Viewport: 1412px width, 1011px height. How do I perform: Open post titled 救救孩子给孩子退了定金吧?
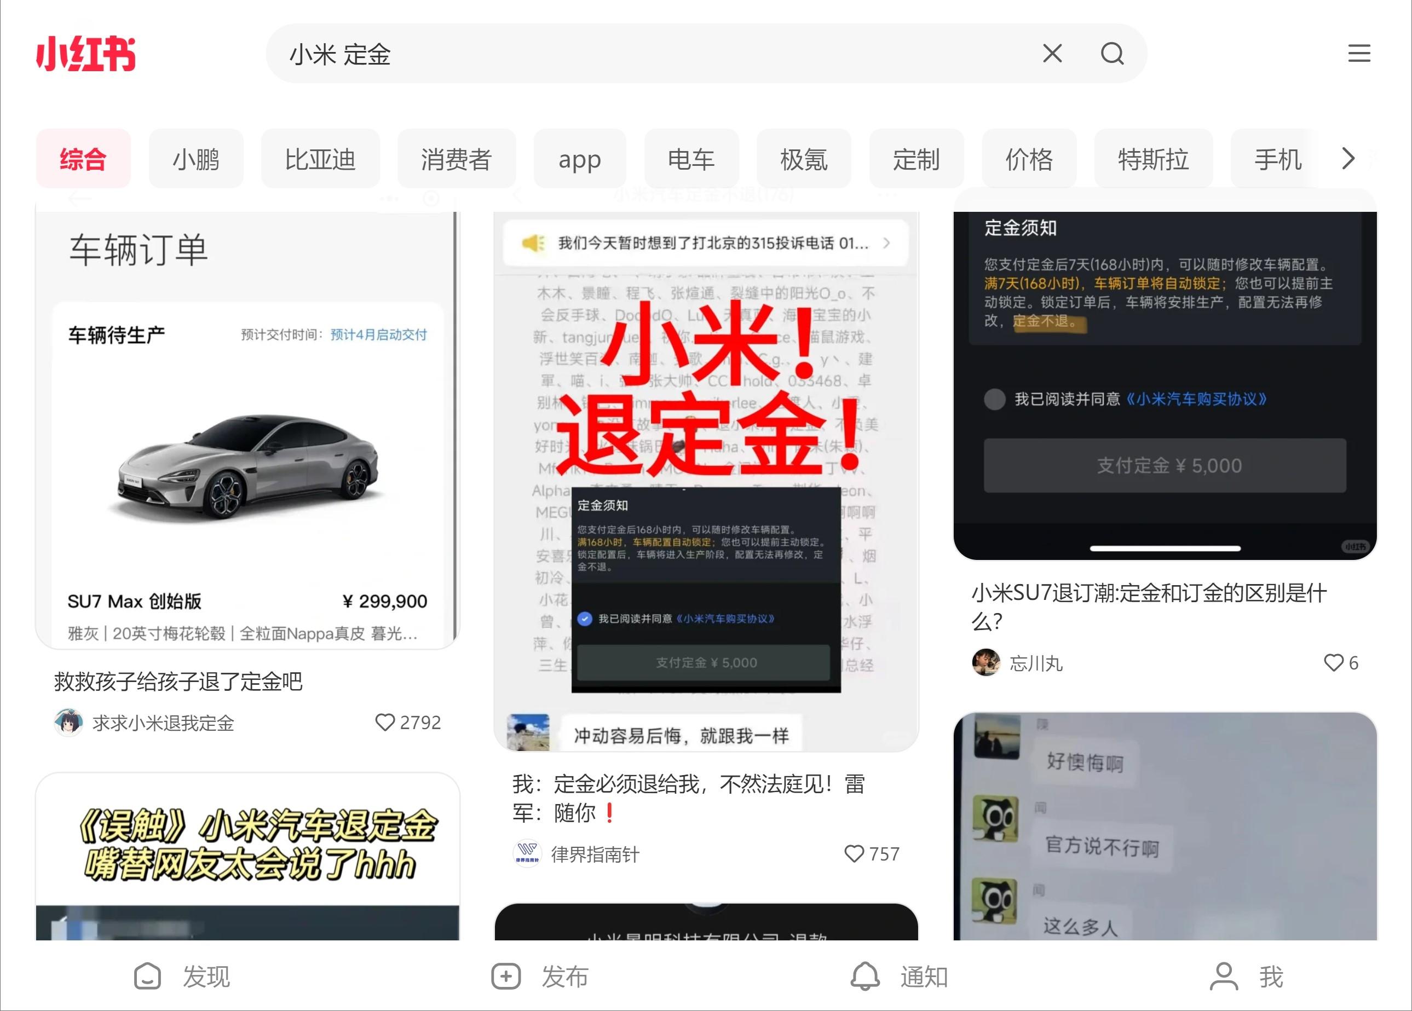178,681
